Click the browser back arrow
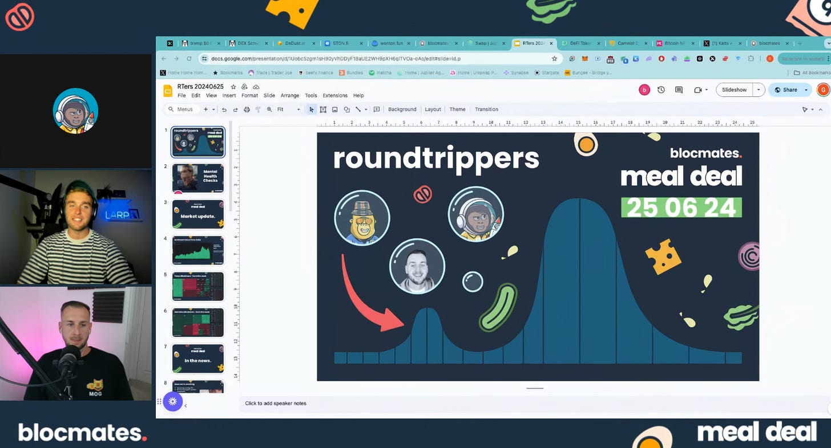Screen dimensions: 831x448 coord(164,58)
